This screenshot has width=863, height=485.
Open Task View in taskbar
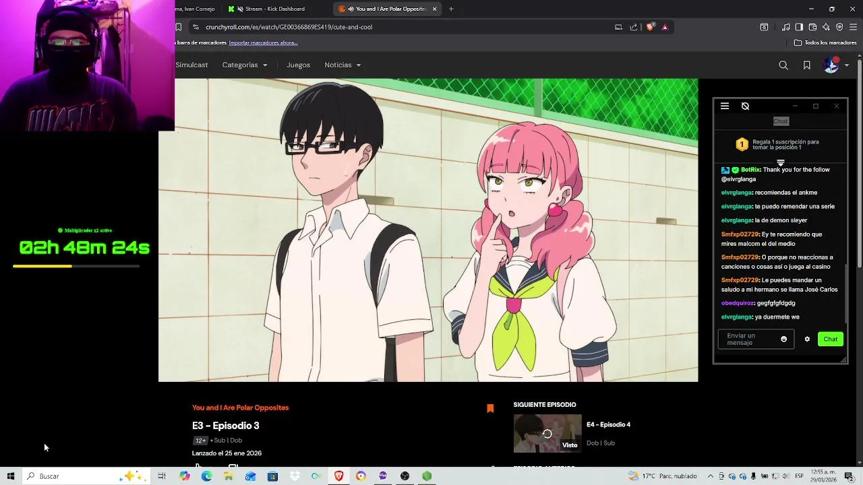click(x=162, y=476)
